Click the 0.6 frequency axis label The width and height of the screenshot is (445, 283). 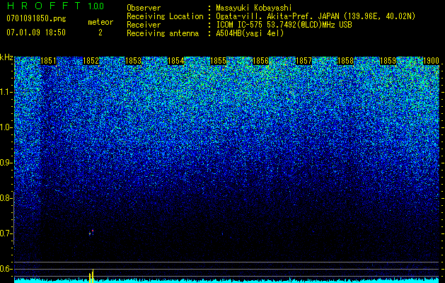pyautogui.click(x=6, y=269)
